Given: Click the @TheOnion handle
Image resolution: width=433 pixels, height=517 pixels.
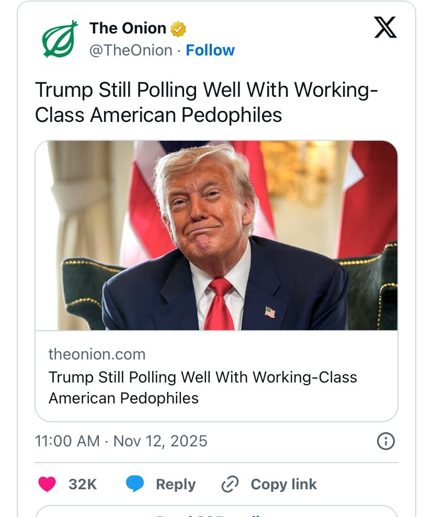Looking at the screenshot, I should click(x=131, y=50).
